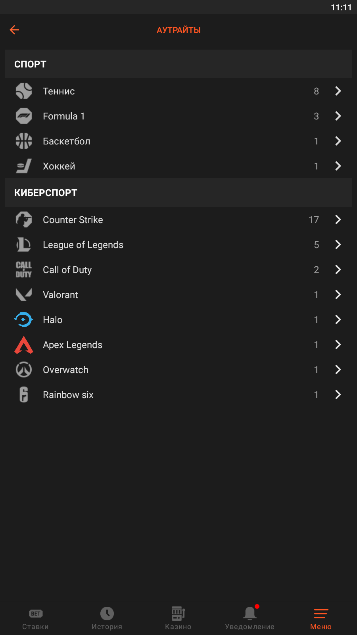Viewport: 357px width, 635px height.
Task: Select the Halo game icon
Action: (24, 319)
